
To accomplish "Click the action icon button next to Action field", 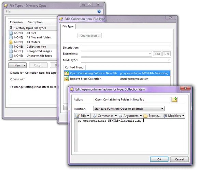I will 174,100.
